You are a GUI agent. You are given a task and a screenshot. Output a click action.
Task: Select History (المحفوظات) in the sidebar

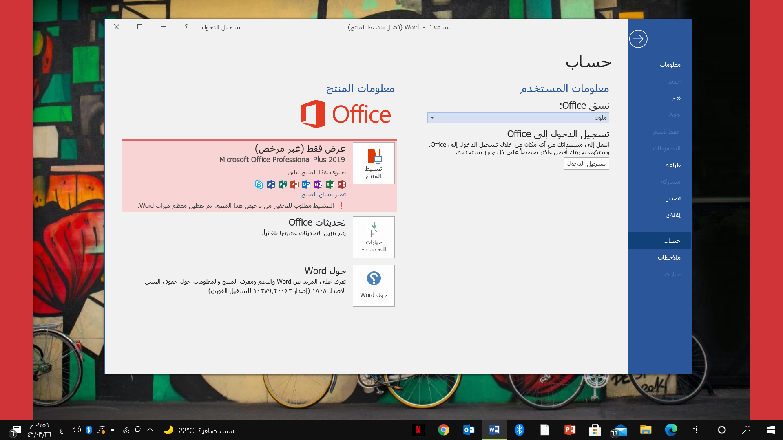click(659, 148)
